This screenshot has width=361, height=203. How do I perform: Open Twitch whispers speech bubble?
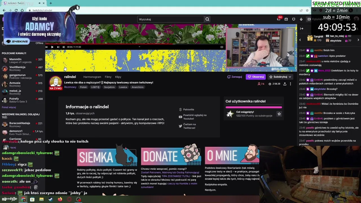point(294,19)
